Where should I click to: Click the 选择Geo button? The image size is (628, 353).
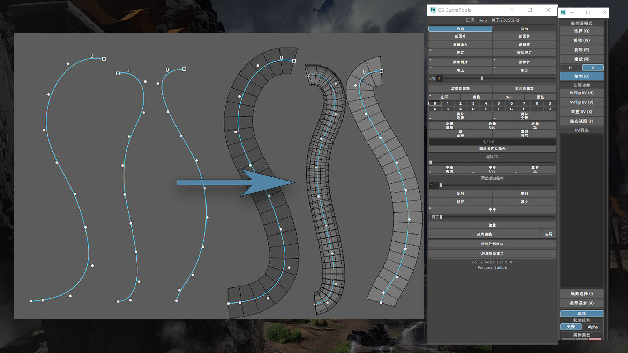[492, 125]
